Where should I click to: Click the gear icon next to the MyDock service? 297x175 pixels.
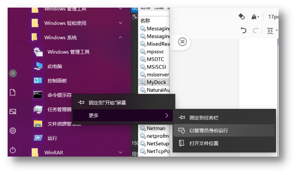142,82
